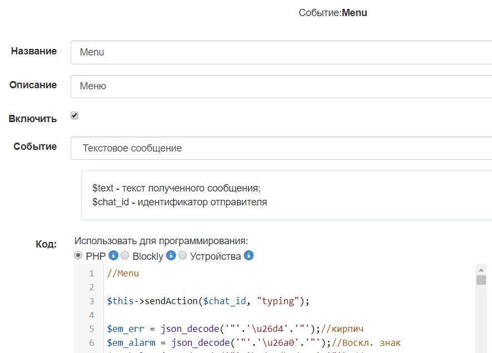Toggle the Включить checkbox
492x353 pixels.
point(74,115)
